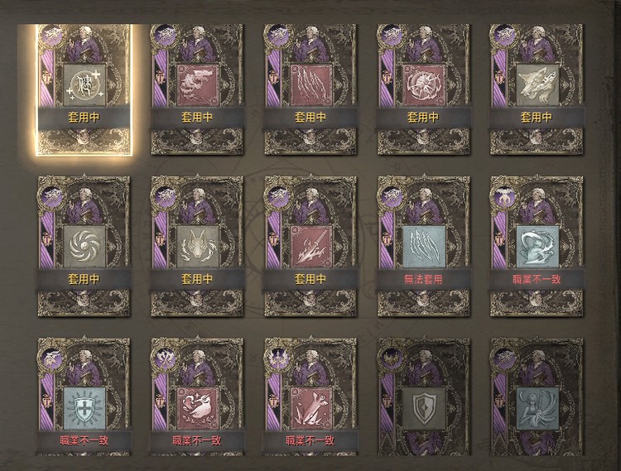621x471 pixels.
Task: Click the 無法套用 label on claw card
Action: (x=423, y=280)
